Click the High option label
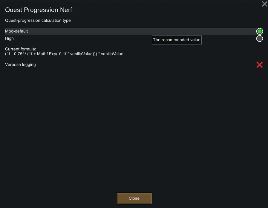 pos(9,38)
